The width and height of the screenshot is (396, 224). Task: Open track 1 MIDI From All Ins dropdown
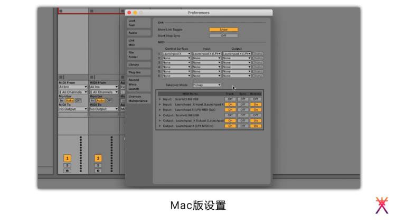pos(73,87)
